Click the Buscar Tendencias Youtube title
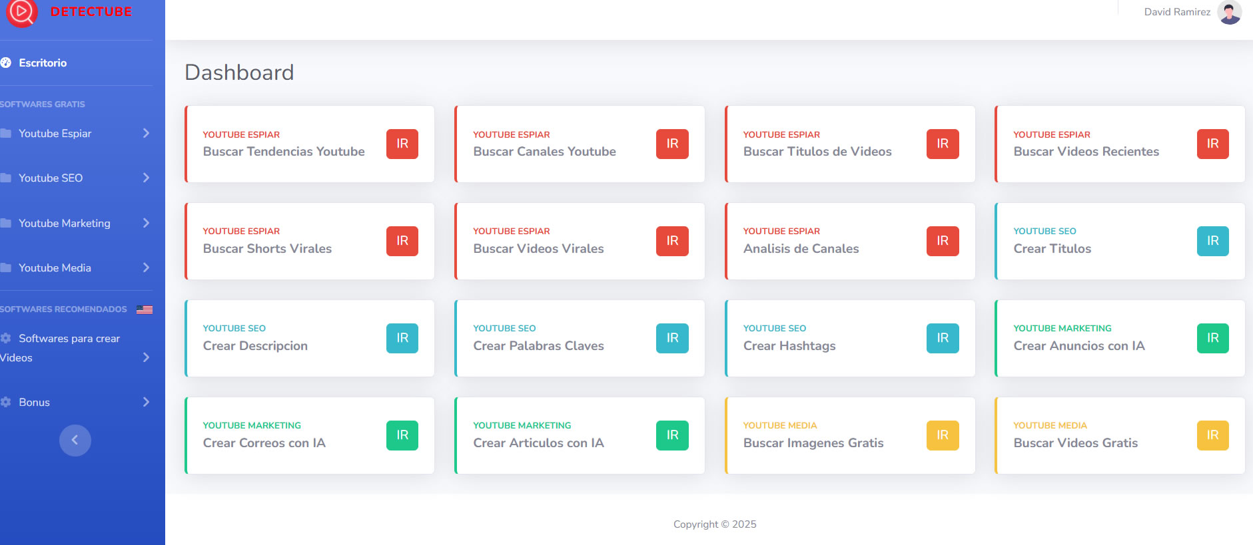The image size is (1253, 545). click(x=284, y=152)
